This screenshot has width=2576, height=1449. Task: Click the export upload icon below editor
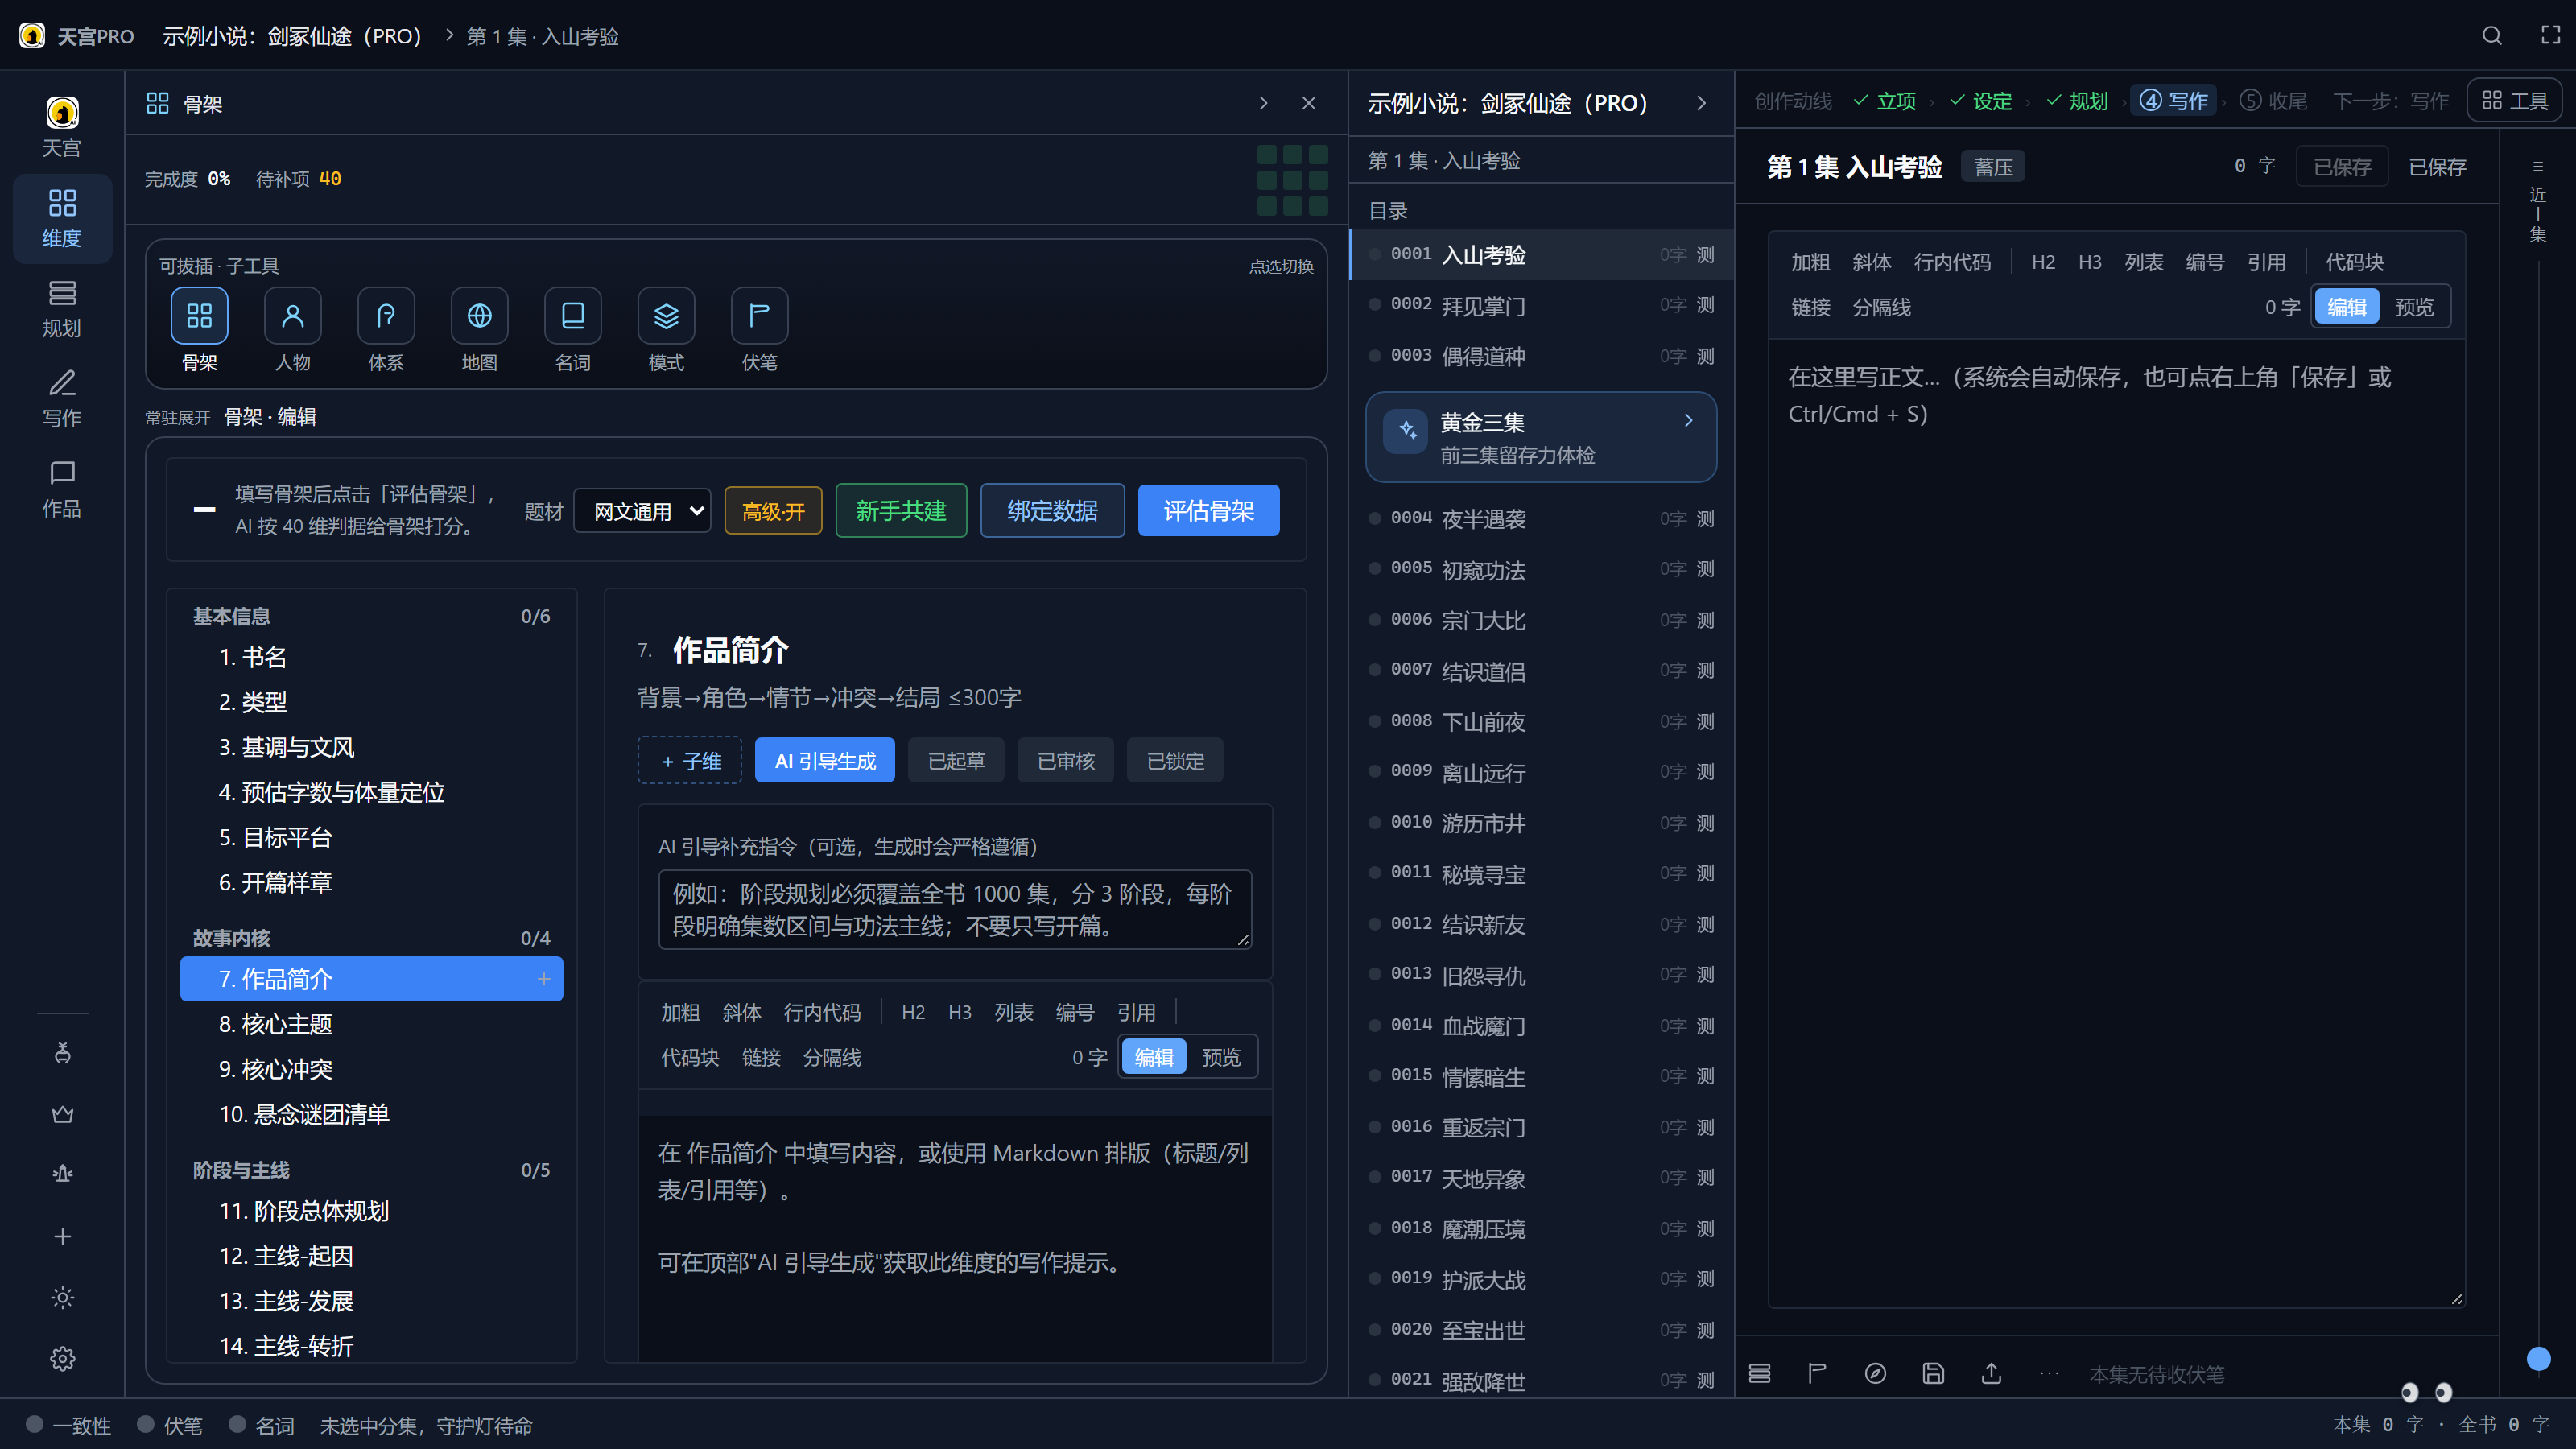[1991, 1373]
